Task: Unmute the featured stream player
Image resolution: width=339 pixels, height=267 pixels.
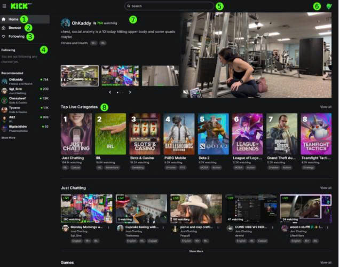Action: tap(185, 92)
